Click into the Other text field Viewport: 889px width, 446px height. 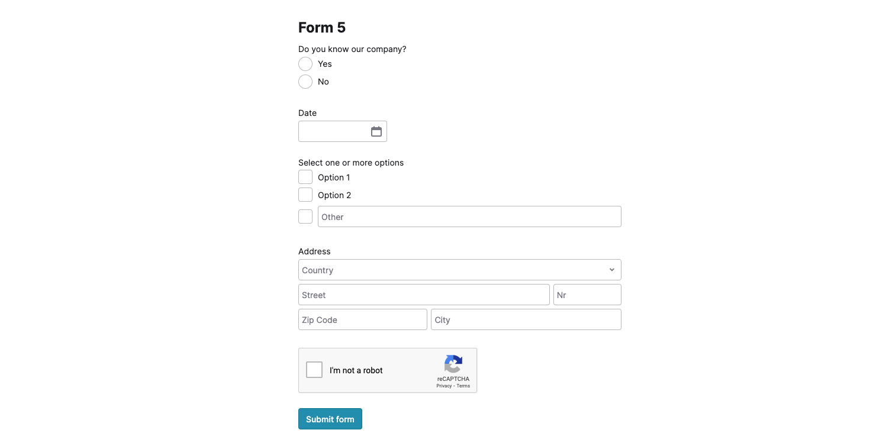point(469,216)
